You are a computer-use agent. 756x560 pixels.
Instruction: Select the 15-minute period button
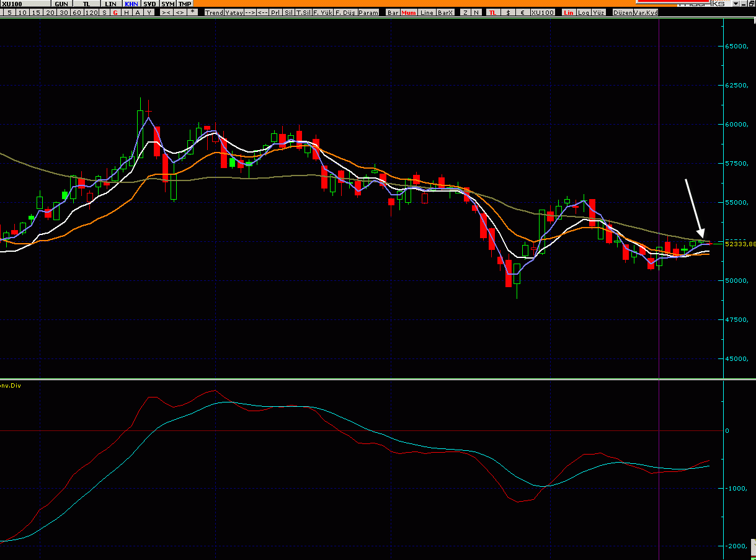click(36, 12)
